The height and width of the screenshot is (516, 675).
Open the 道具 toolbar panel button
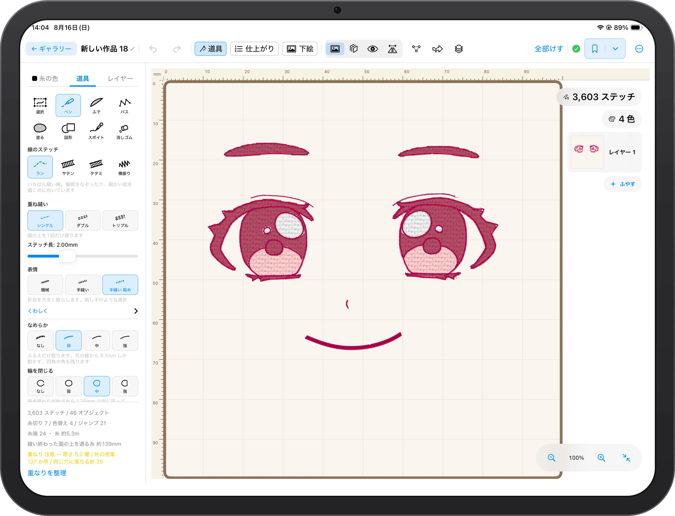pos(211,49)
